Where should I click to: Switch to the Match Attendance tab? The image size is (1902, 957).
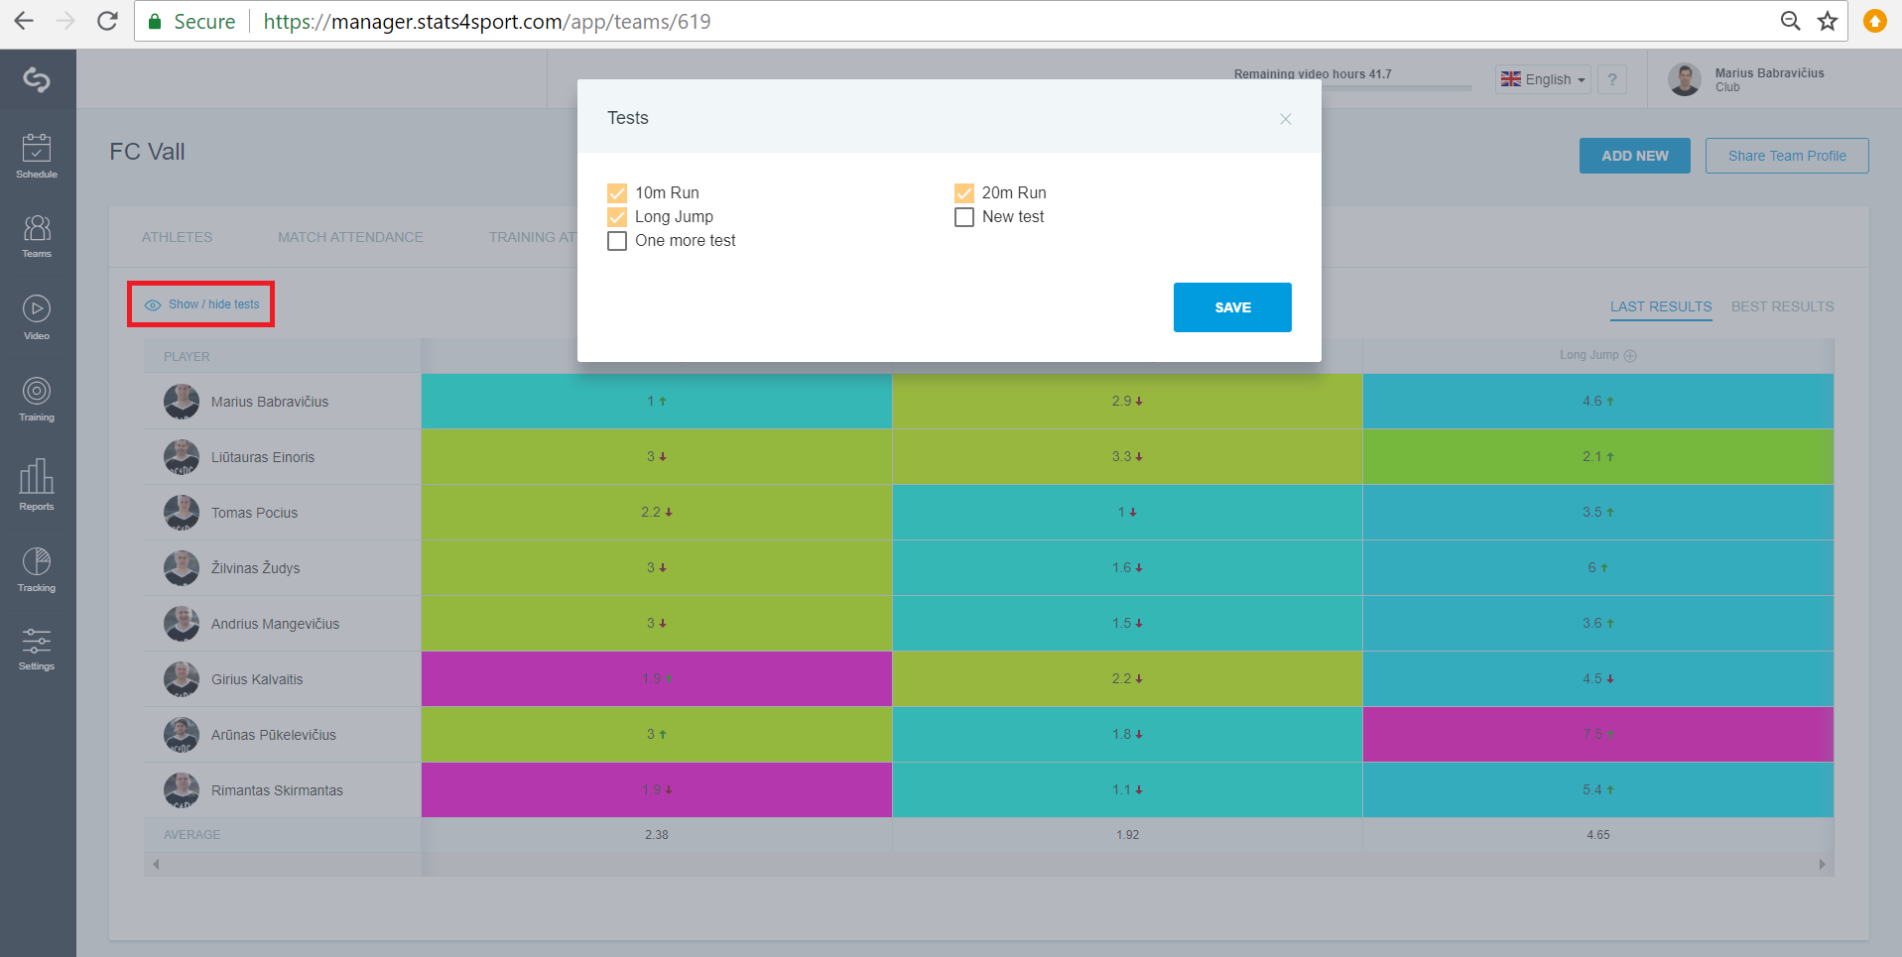(350, 237)
